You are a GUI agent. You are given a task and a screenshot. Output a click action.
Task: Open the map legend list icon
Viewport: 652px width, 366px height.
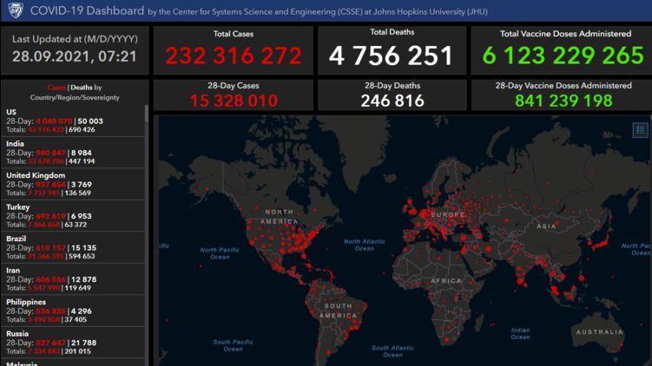click(640, 130)
